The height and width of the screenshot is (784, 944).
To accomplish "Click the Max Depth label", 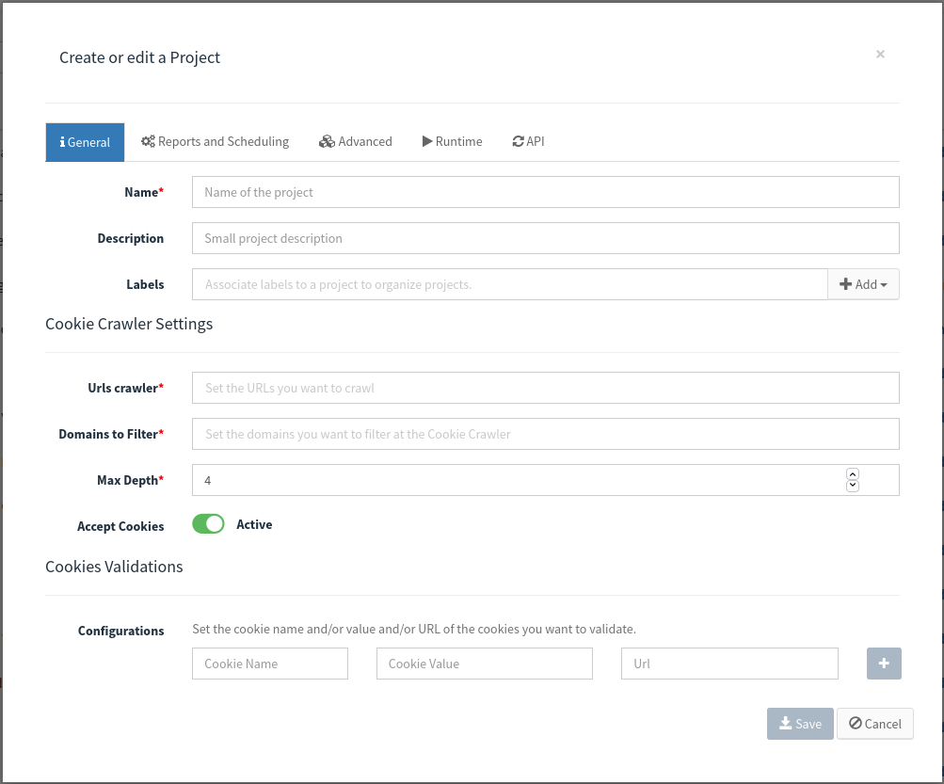I will coord(130,480).
